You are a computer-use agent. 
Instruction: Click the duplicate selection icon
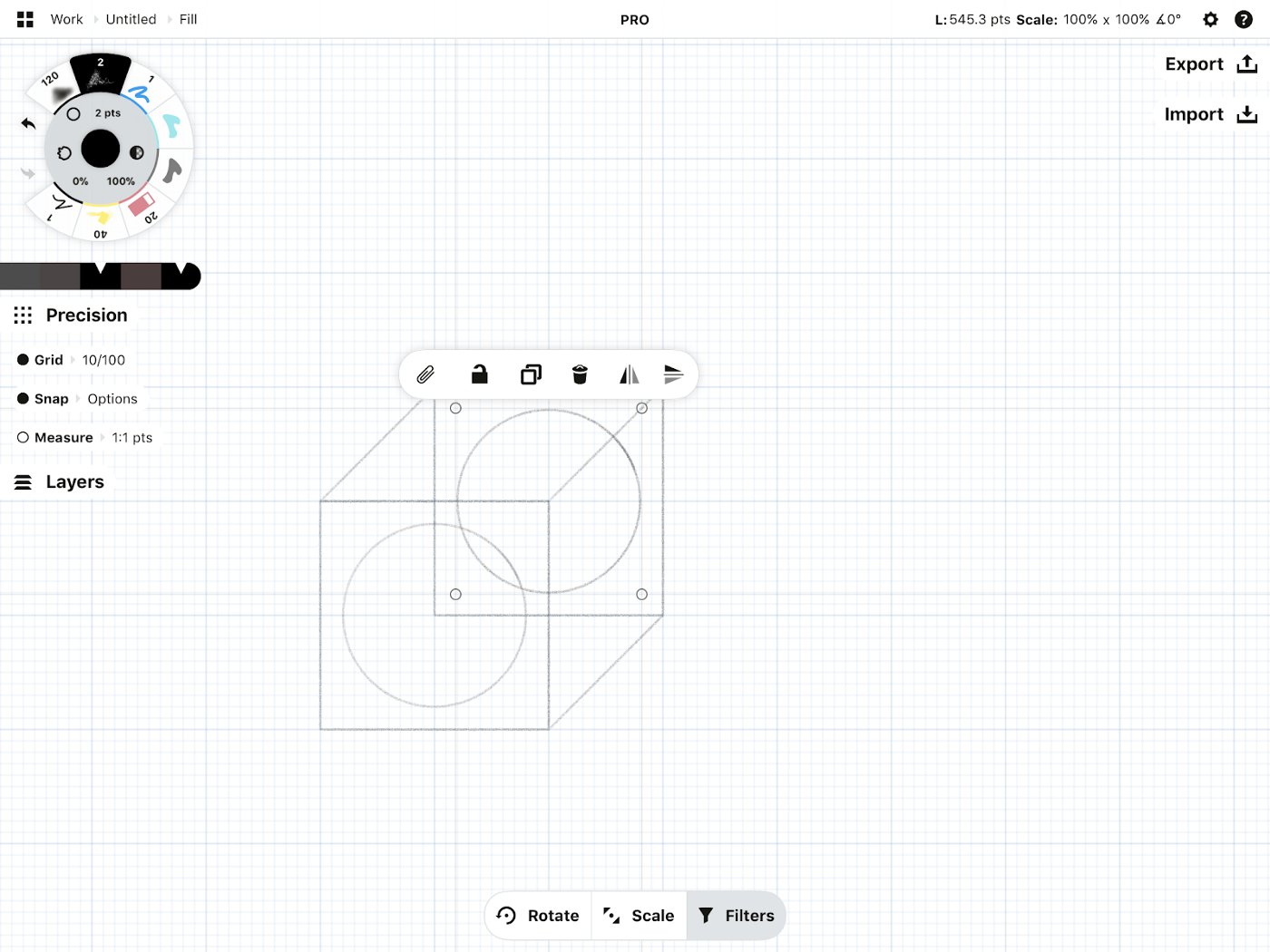click(531, 374)
